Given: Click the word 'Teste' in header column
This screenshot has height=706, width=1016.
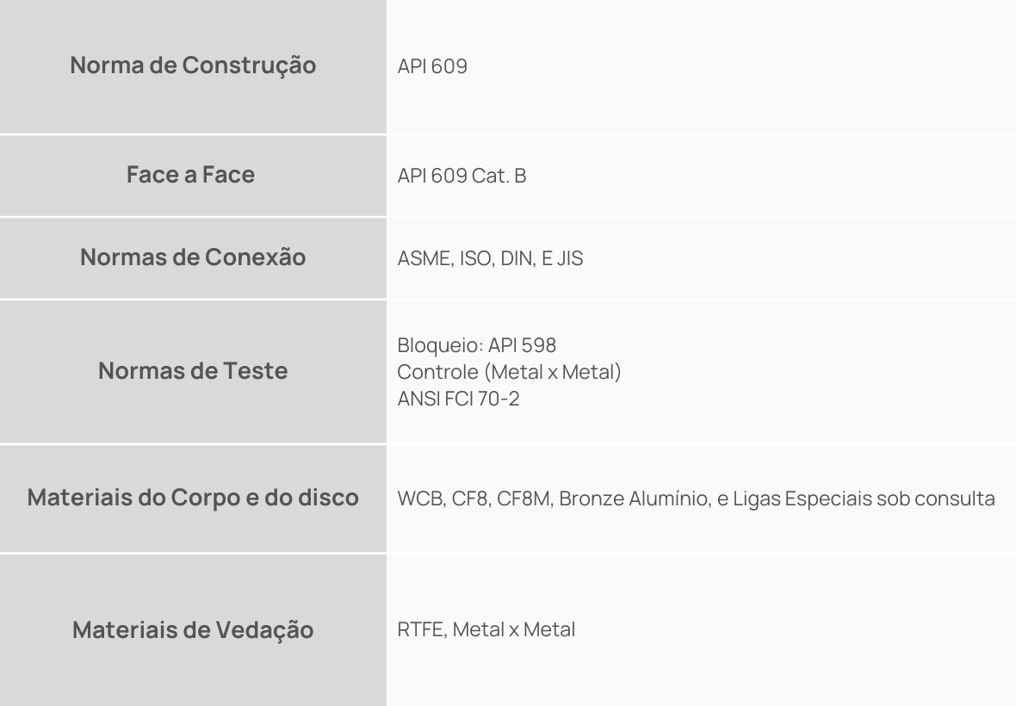Looking at the screenshot, I should coord(256,371).
